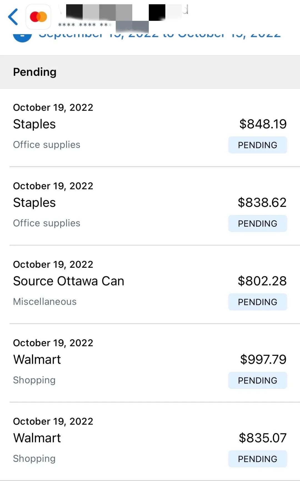
Task: Tap first Office supplies category label
Action: pyautogui.click(x=47, y=145)
